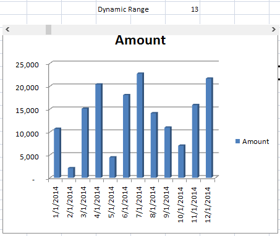Select the 10,000 axis label

click(x=27, y=134)
